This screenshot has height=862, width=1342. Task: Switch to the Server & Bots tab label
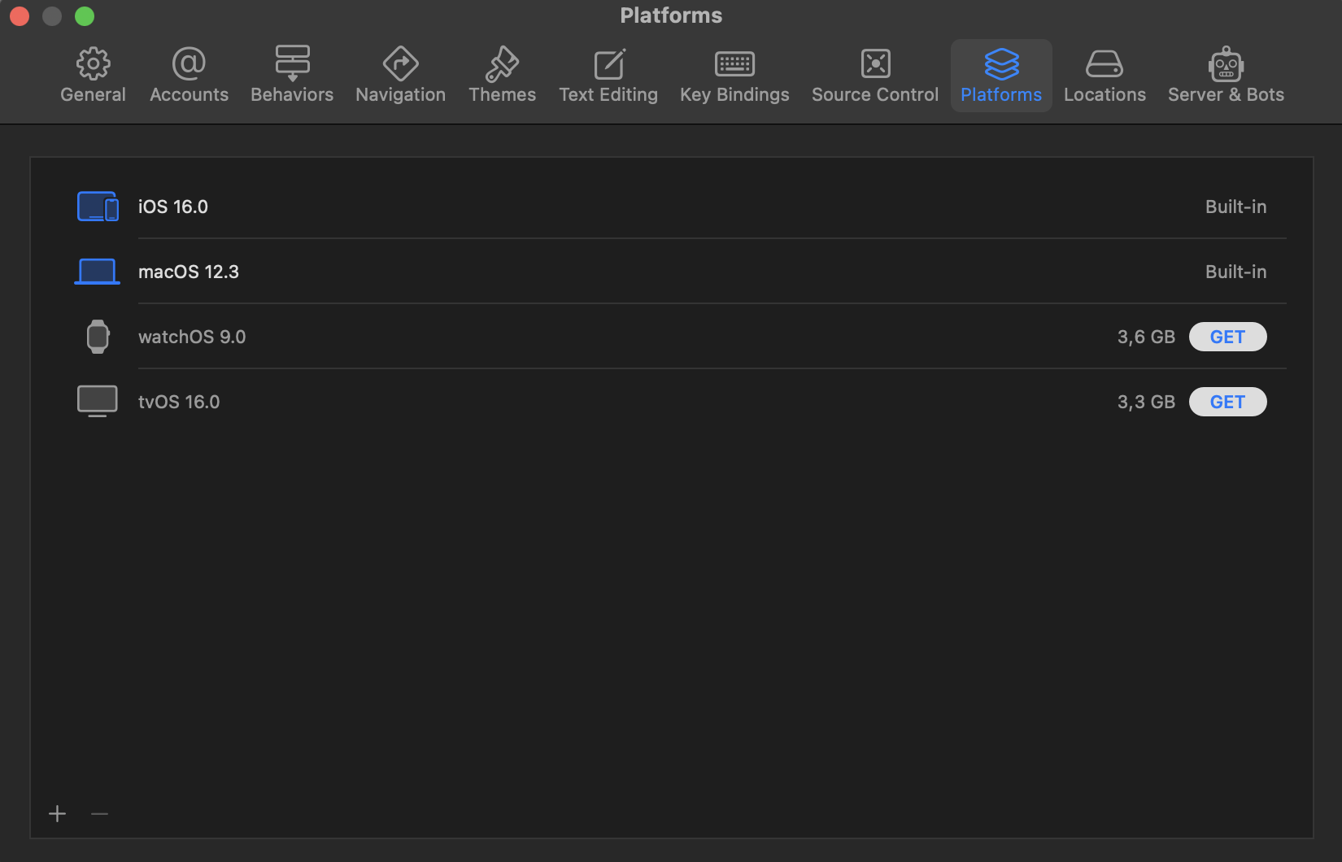tap(1226, 94)
